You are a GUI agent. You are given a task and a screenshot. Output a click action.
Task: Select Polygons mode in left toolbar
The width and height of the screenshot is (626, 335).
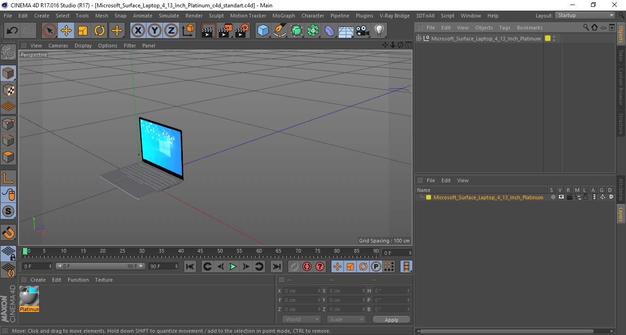8,157
